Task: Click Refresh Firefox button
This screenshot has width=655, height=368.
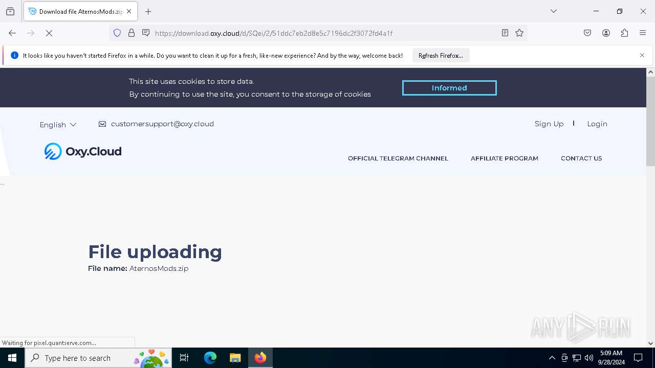Action: tap(441, 56)
